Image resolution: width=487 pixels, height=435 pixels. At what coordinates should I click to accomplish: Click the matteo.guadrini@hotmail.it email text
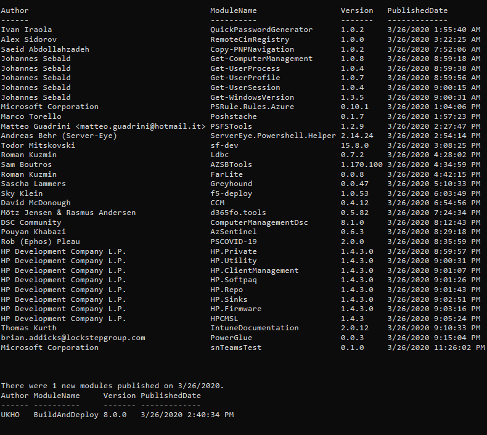coord(141,126)
